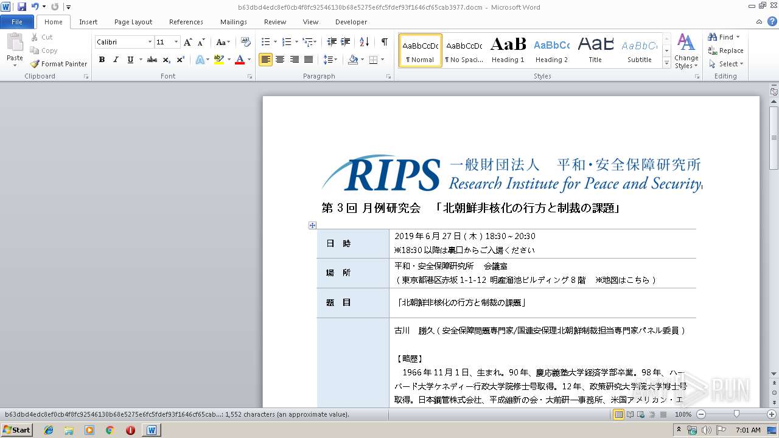Switch to Web Layout view
The width and height of the screenshot is (779, 438).
(x=640, y=414)
